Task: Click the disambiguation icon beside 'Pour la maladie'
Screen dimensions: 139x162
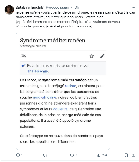Action: point(24,66)
